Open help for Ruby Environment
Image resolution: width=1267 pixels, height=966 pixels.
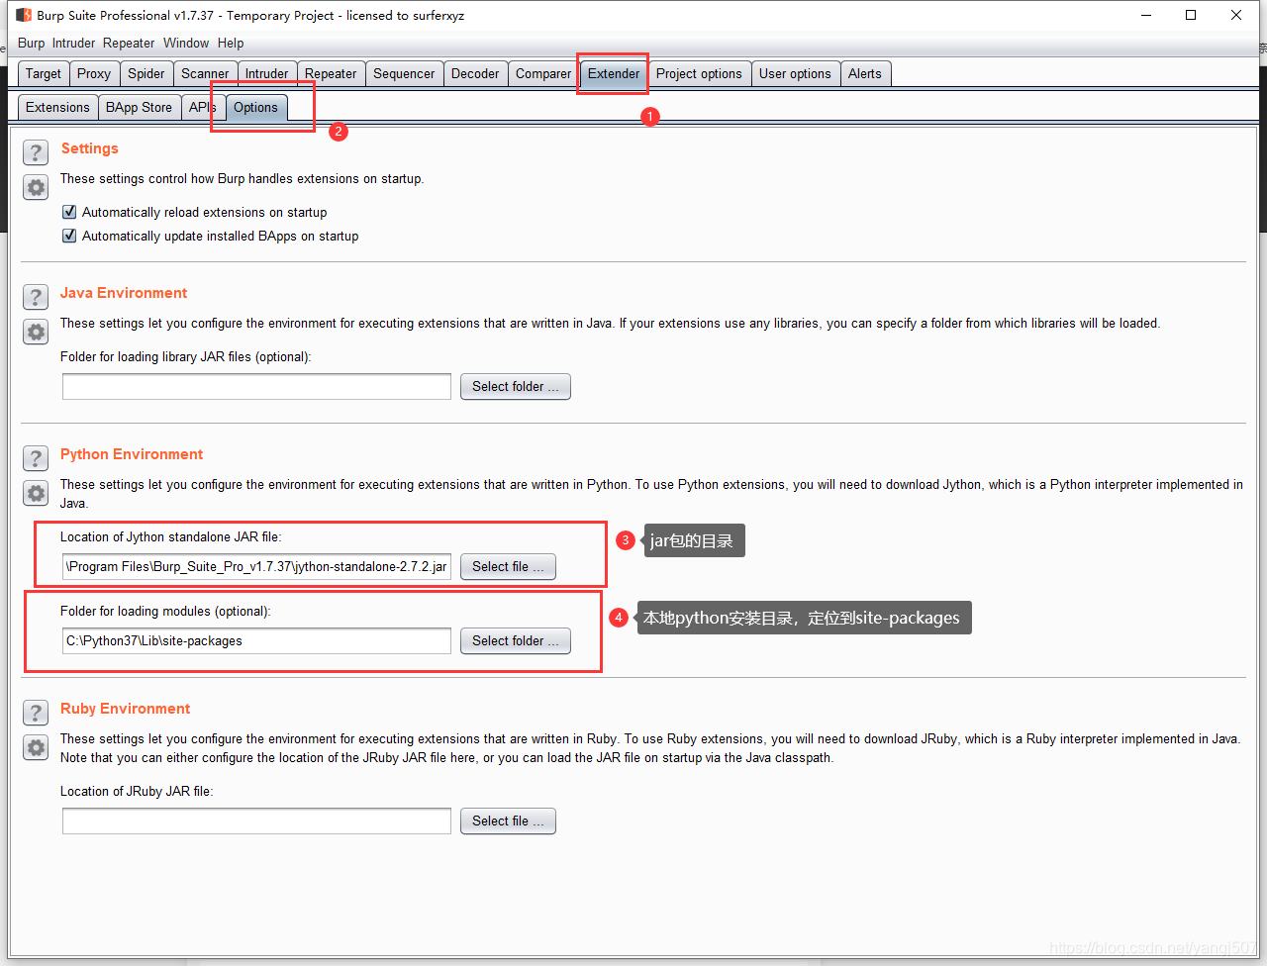click(x=36, y=713)
